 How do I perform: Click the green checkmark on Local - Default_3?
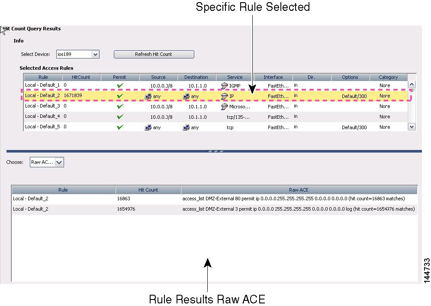(120, 106)
